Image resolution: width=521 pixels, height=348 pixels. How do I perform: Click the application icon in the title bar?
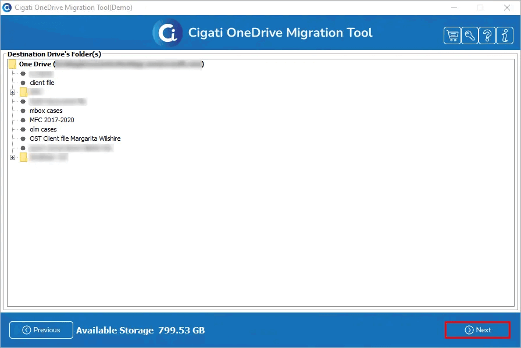[x=6, y=7]
